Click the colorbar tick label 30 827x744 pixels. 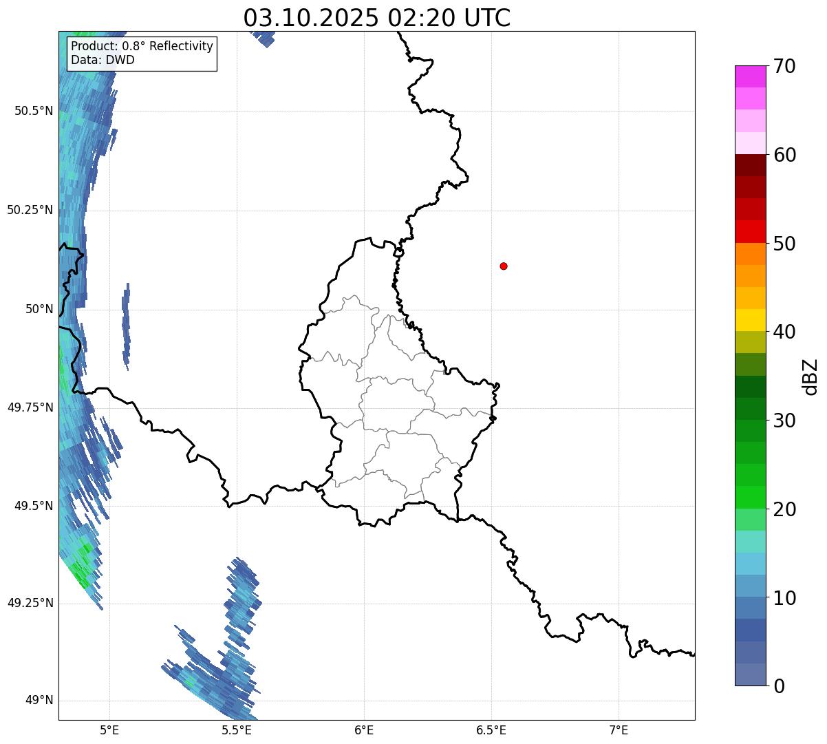coord(785,421)
